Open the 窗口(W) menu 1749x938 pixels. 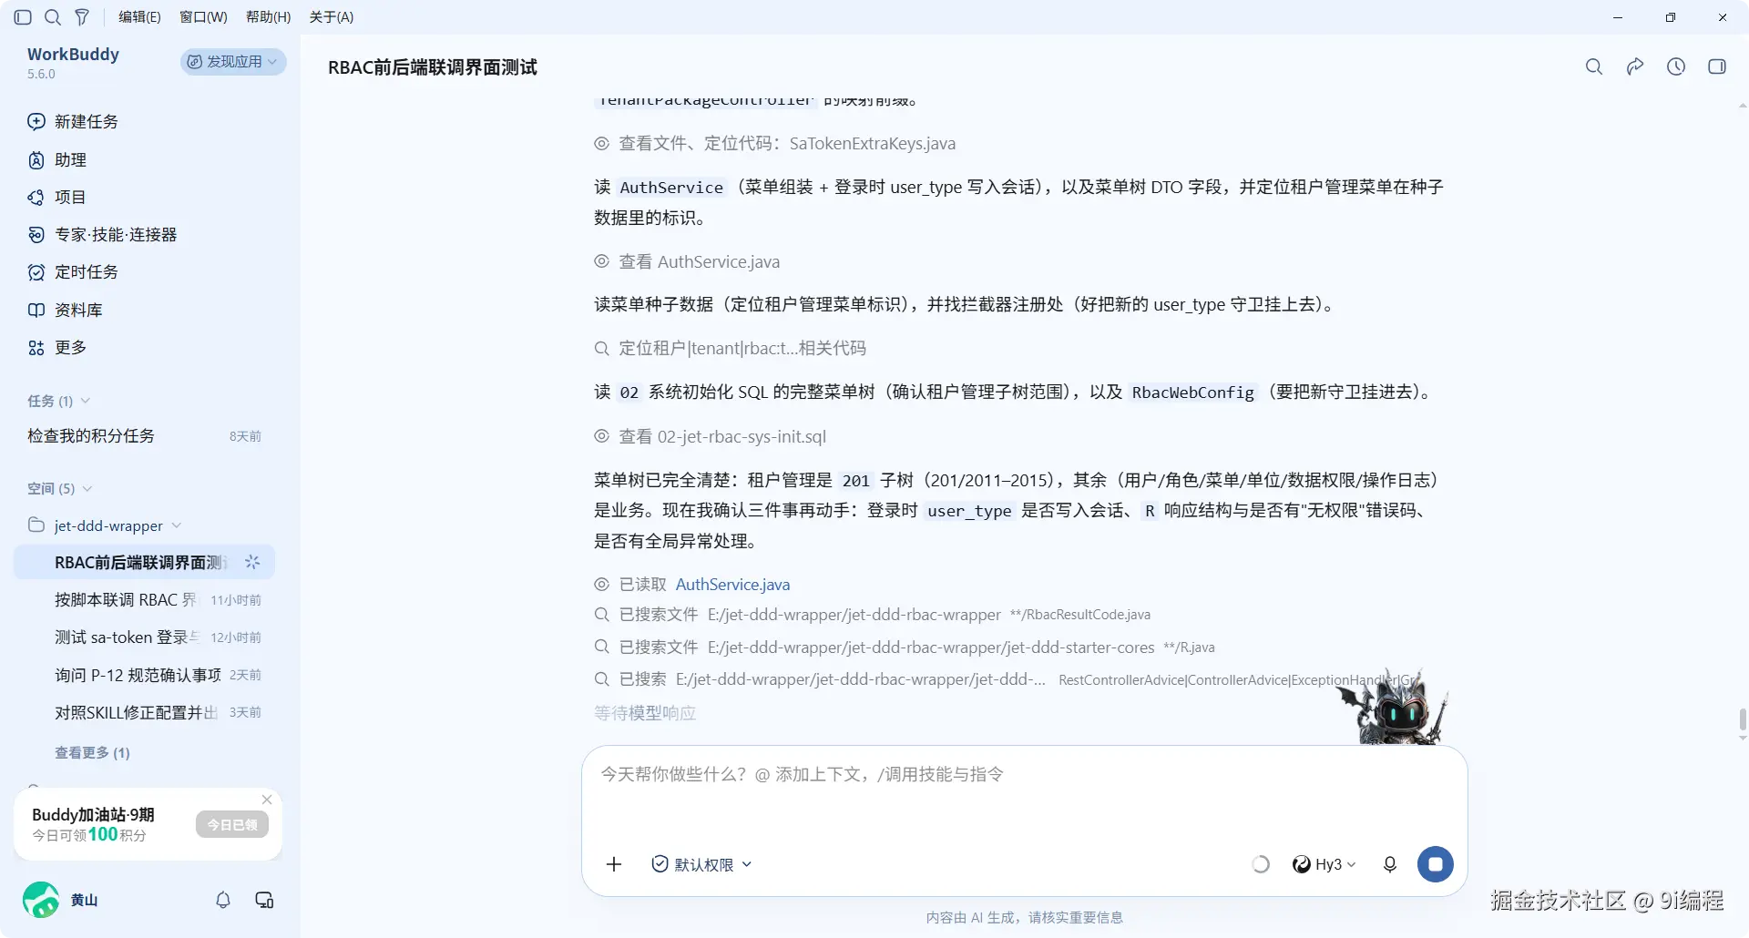coord(203,17)
